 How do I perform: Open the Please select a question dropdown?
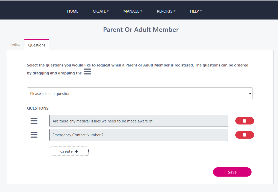pos(140,93)
